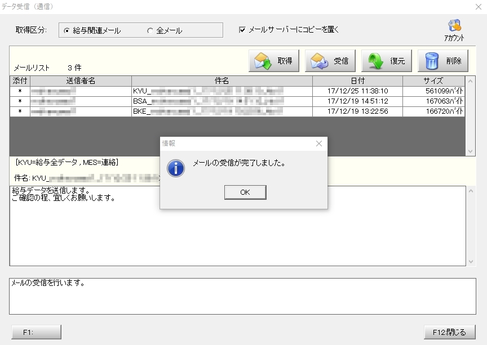Click the 受信 receive button
Screen dimensions: 487x345
pyautogui.click(x=330, y=61)
